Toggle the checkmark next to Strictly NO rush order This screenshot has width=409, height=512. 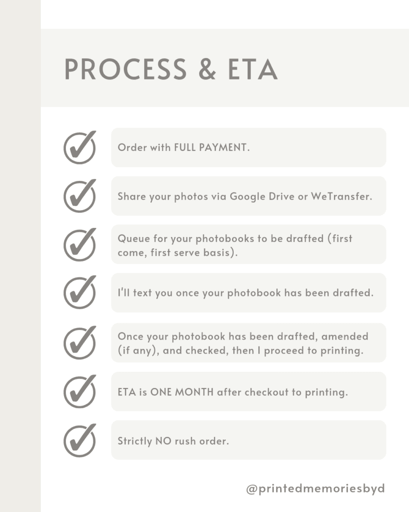pyautogui.click(x=80, y=440)
